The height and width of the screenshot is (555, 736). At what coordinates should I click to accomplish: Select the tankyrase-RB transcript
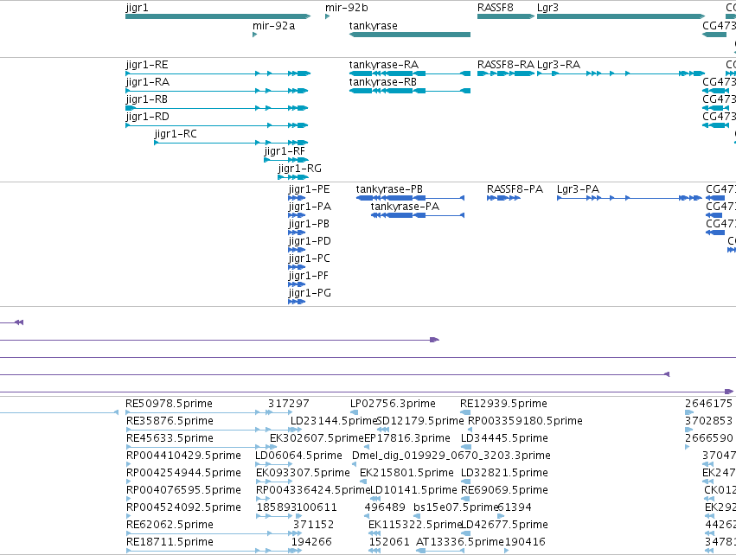coord(410,91)
